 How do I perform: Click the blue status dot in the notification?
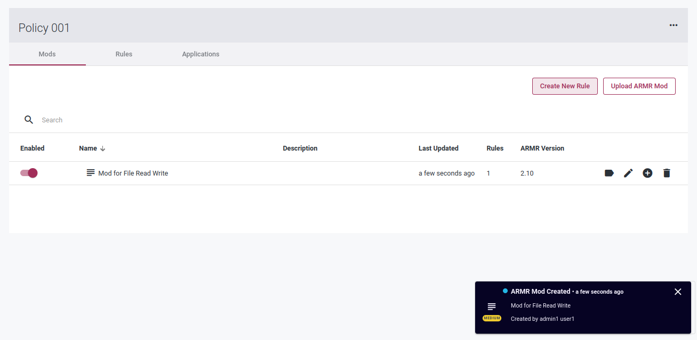tap(505, 291)
